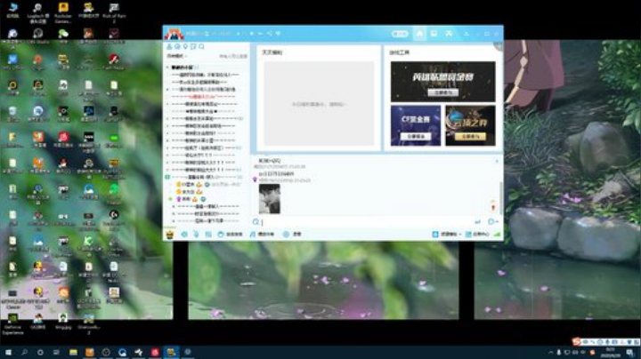
Task: Click the music note button in bottom toolbar
Action: coord(262,235)
